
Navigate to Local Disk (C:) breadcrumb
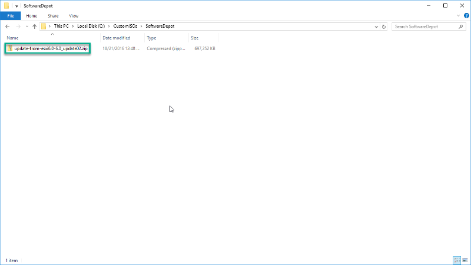[91, 26]
